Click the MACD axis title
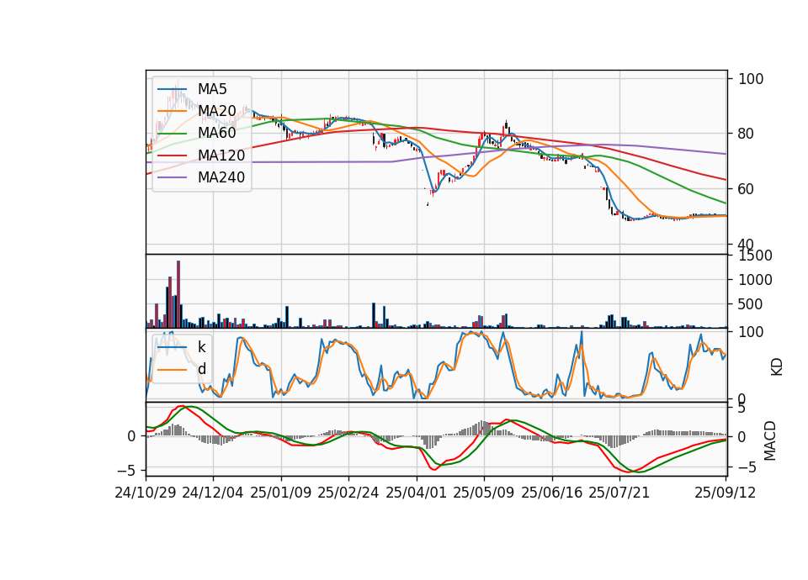The image size is (808, 580). [770, 440]
